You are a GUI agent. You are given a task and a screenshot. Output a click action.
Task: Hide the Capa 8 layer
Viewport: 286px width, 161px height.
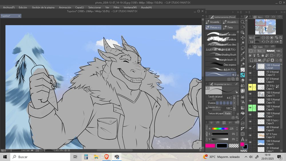tap(250, 129)
